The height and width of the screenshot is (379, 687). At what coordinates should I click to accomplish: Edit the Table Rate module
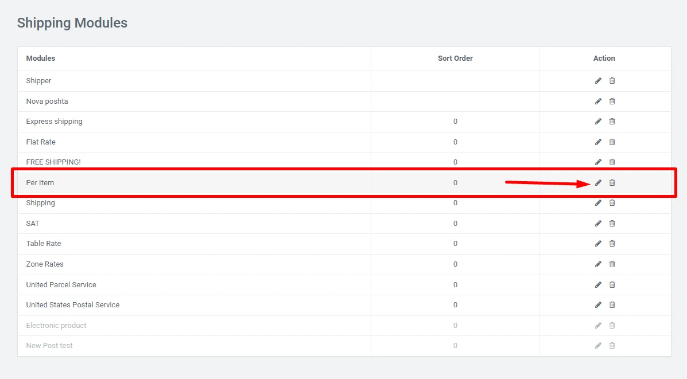598,244
